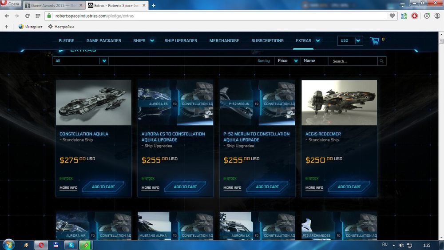Open the All category filter dropdown
This screenshot has height=250, width=444.
point(81,61)
